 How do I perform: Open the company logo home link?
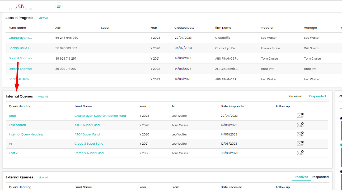(20, 6)
